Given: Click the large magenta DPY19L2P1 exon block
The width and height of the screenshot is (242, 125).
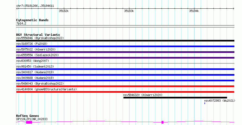Looking at the screenshot, I should point(29,122).
